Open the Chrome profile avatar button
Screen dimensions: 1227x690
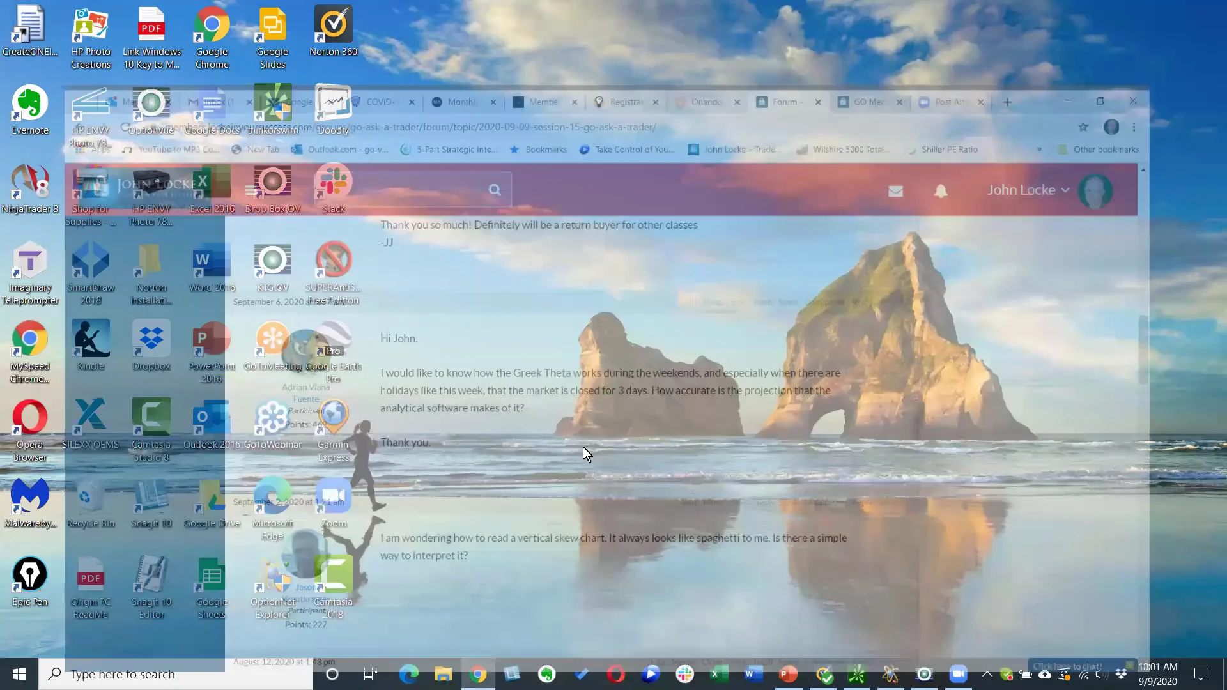(x=1111, y=127)
